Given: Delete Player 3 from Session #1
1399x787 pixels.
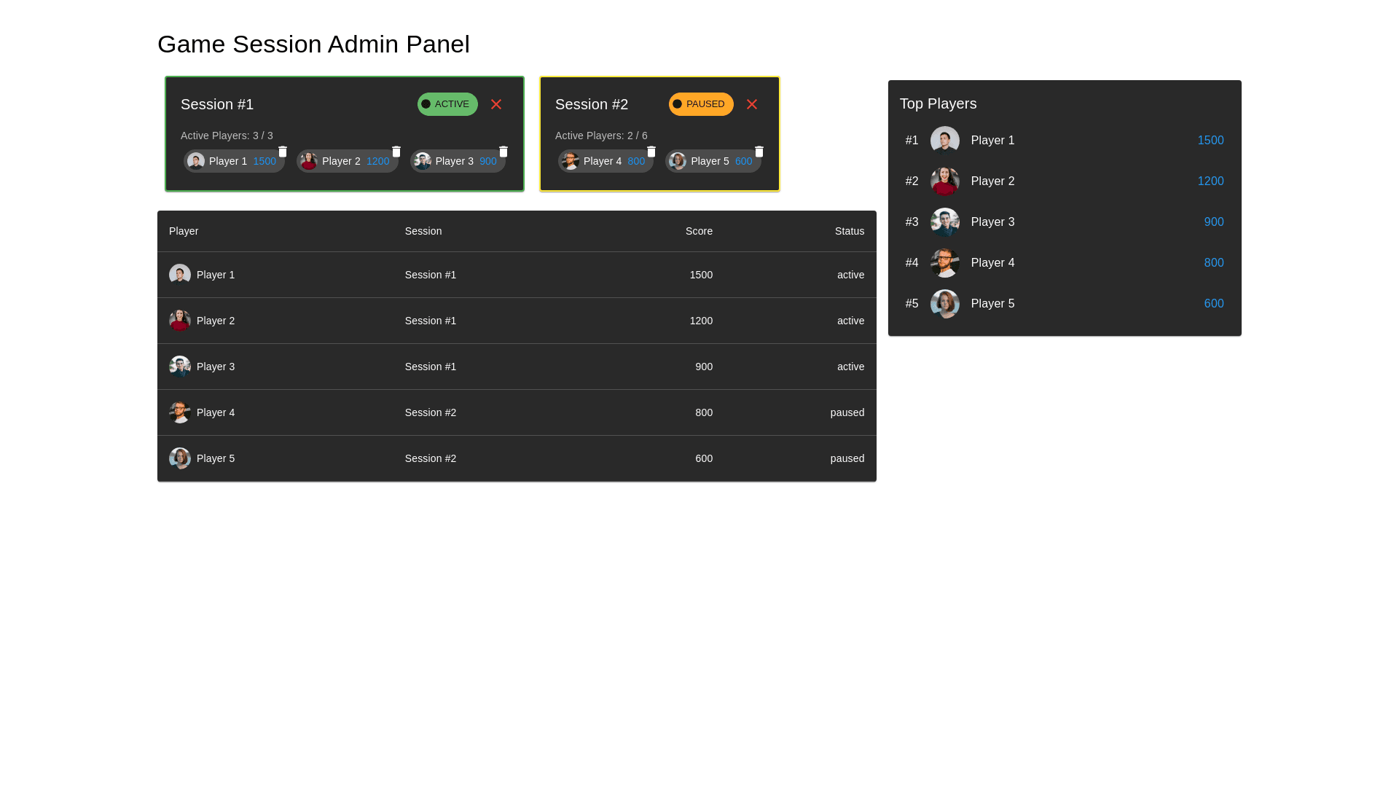Looking at the screenshot, I should click(x=503, y=152).
